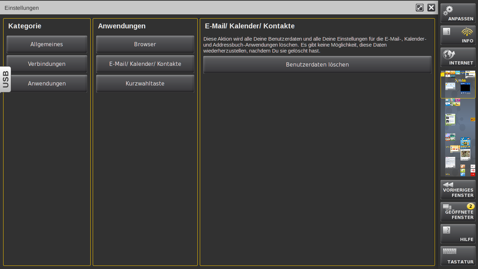This screenshot has width=478, height=269.
Task: Expand the USB side tab
Action: pos(6,80)
